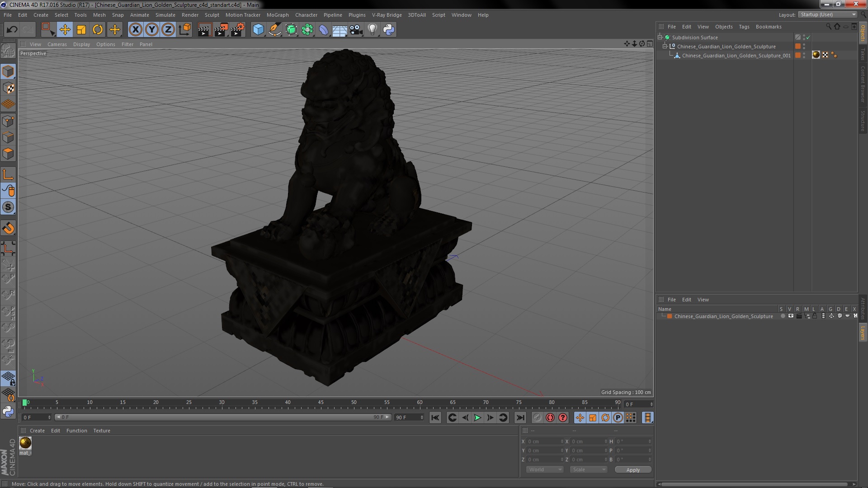The image size is (868, 488).
Task: Open the spline Pen tool
Action: click(274, 30)
